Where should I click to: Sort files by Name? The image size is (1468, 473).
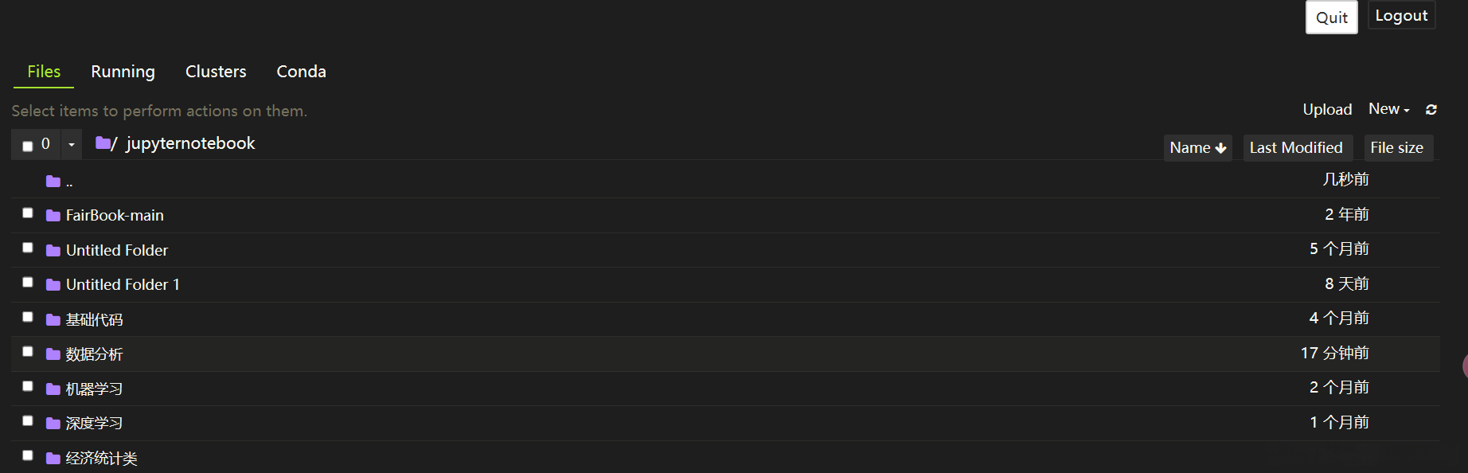(x=1197, y=148)
